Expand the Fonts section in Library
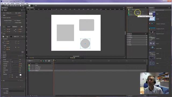172x97 pixels. [127, 39]
